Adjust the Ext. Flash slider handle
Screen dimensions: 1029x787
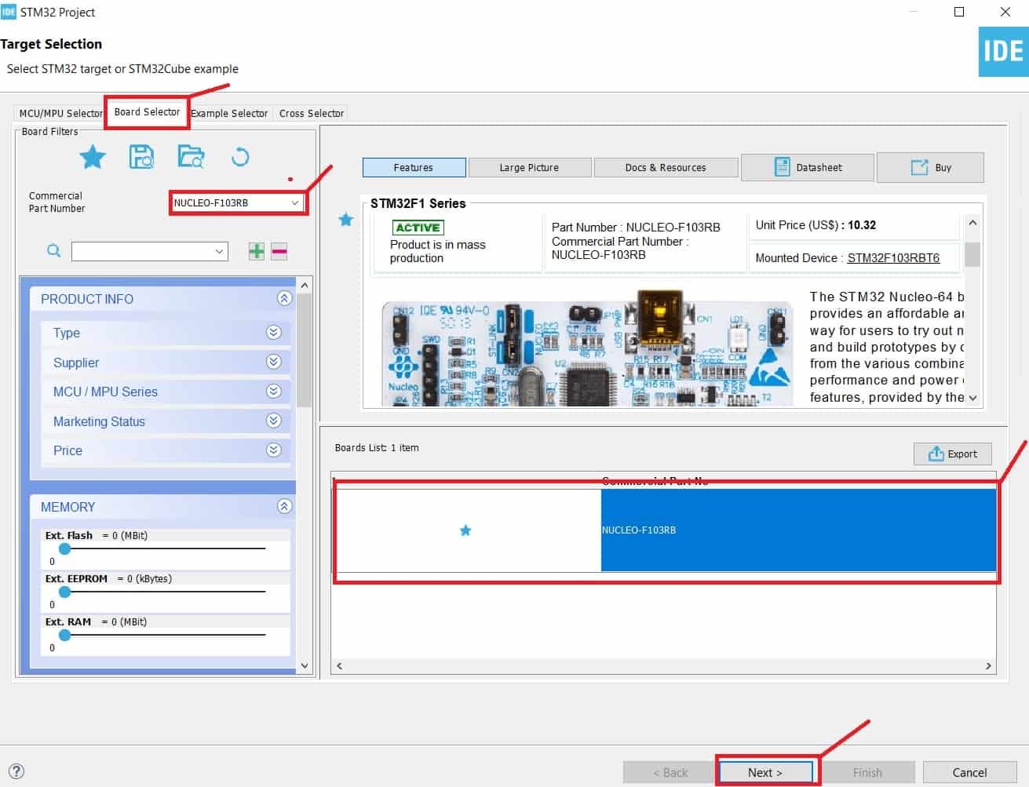[x=65, y=548]
